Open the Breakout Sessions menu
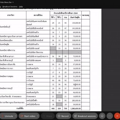Viewport: 120px width, 120px height. coord(10,7)
